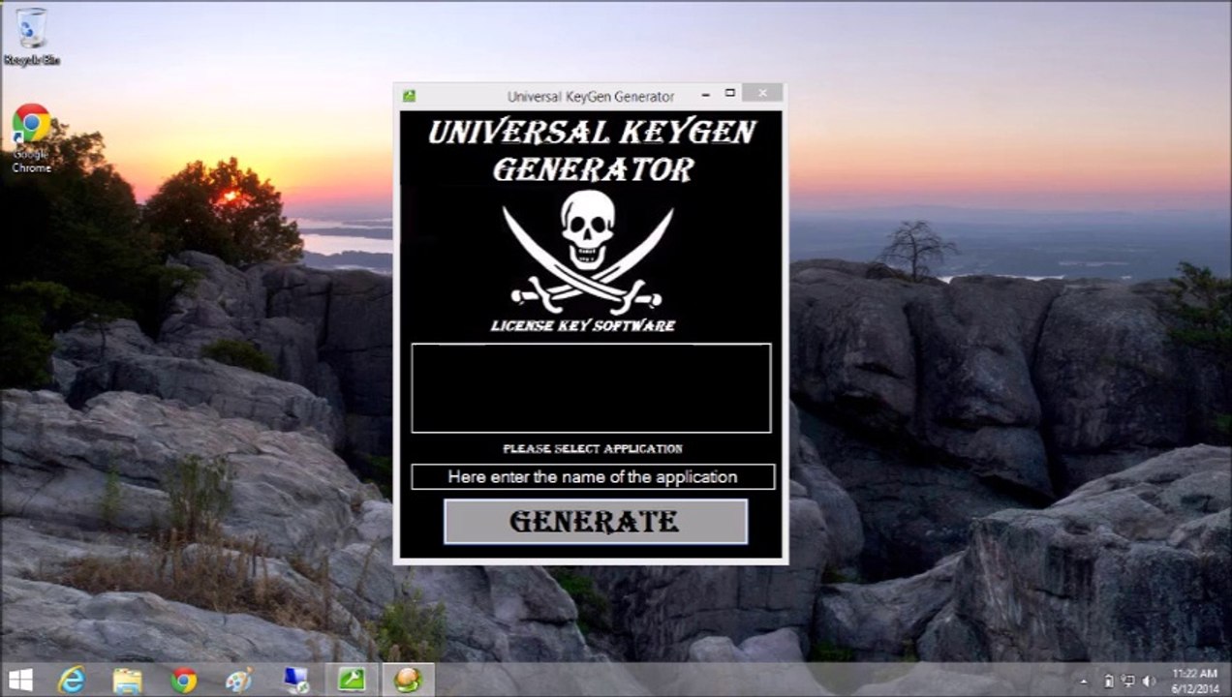
Task: Click the green app icon in title bar
Action: click(409, 96)
